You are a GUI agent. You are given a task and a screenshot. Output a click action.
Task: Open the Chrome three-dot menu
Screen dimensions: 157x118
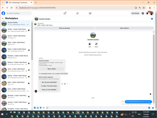tap(154, 8)
